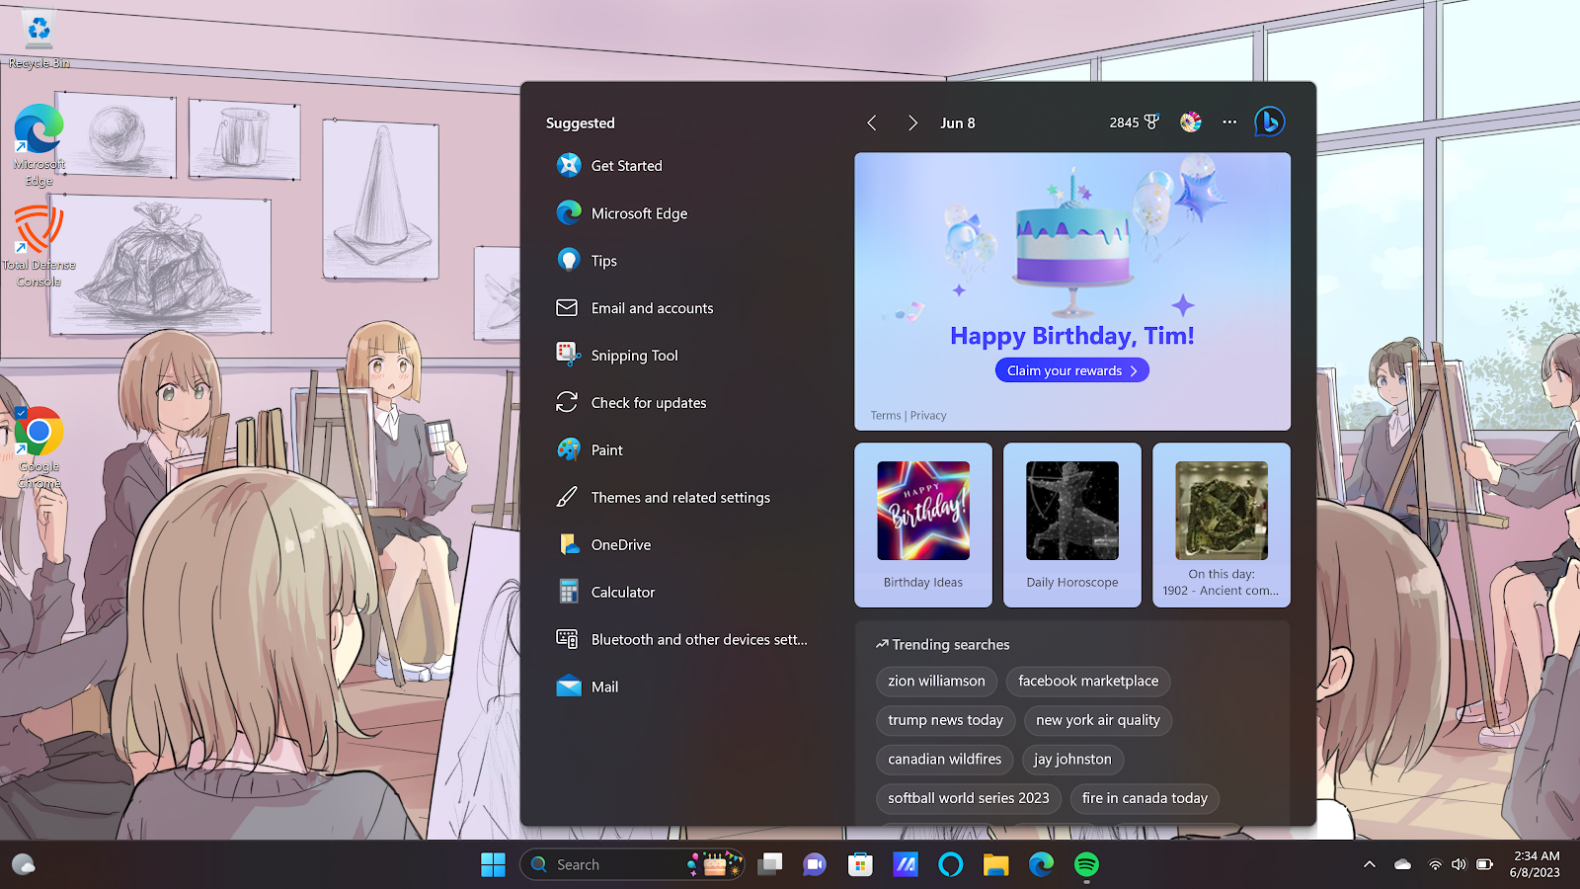Open Task View on taskbar
Viewport: 1580px width, 889px height.
[x=769, y=864]
